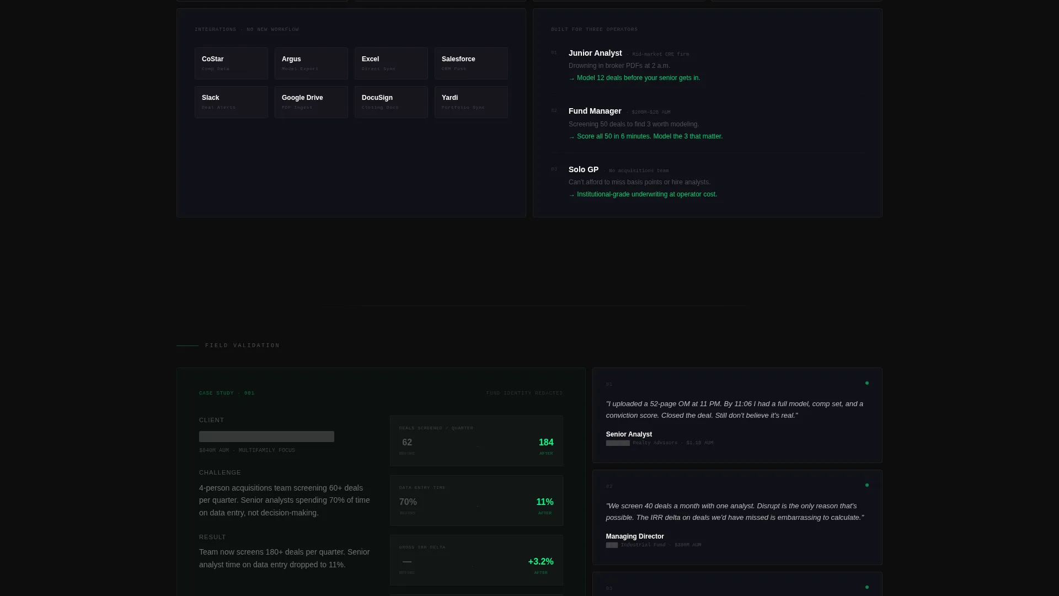Click the Client heading in case study
The image size is (1059, 596).
(212, 420)
